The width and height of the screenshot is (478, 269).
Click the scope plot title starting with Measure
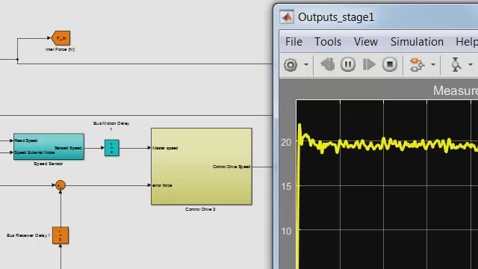(456, 90)
